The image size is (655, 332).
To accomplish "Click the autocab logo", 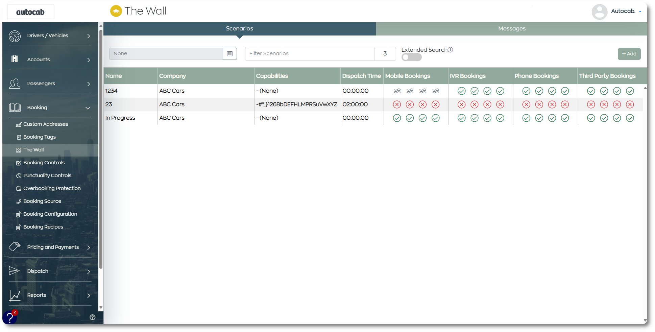I will [x=30, y=12].
